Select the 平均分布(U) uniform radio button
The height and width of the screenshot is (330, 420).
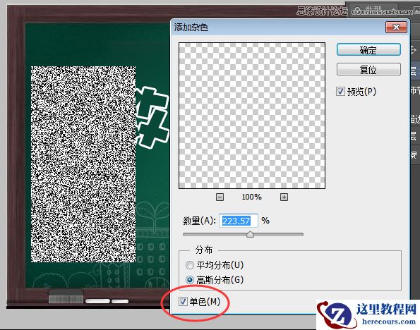tap(190, 265)
